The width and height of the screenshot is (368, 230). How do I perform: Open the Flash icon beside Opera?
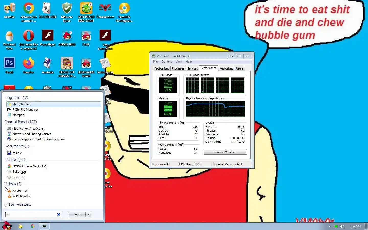(48, 38)
